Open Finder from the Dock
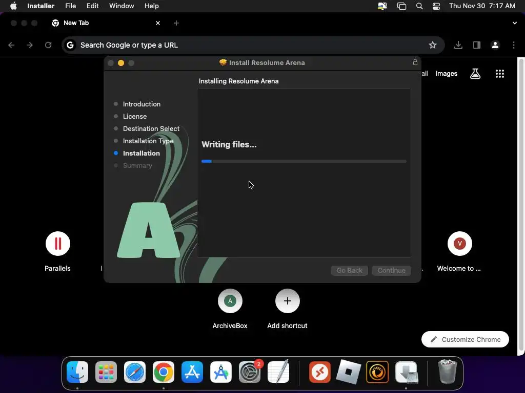525x393 pixels. click(77, 372)
